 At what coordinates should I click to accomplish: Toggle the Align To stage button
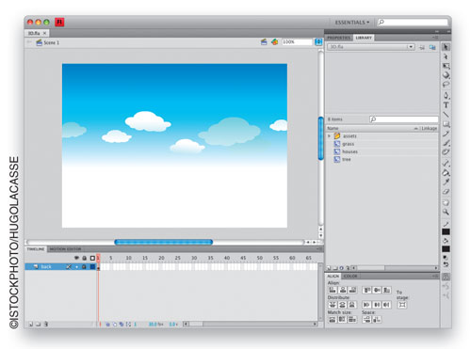tap(402, 305)
